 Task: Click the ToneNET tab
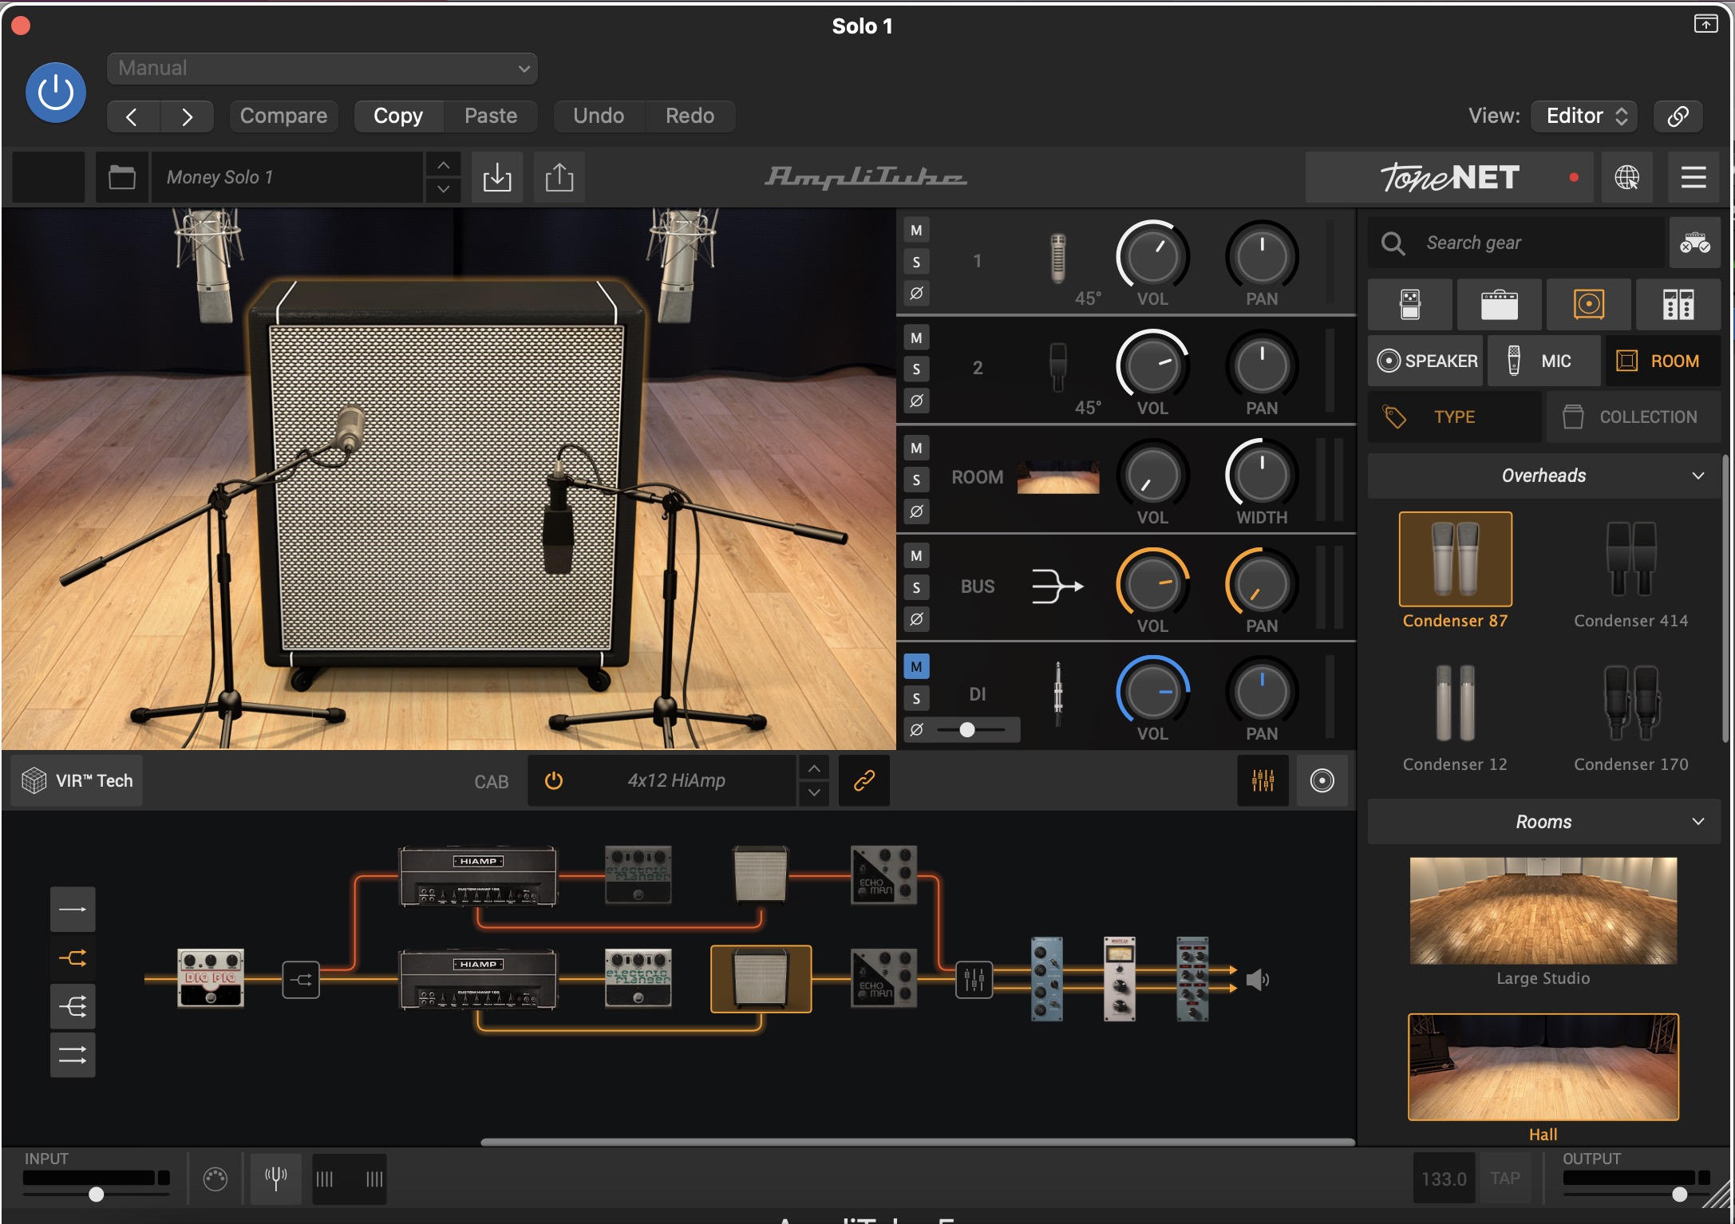pos(1449,177)
